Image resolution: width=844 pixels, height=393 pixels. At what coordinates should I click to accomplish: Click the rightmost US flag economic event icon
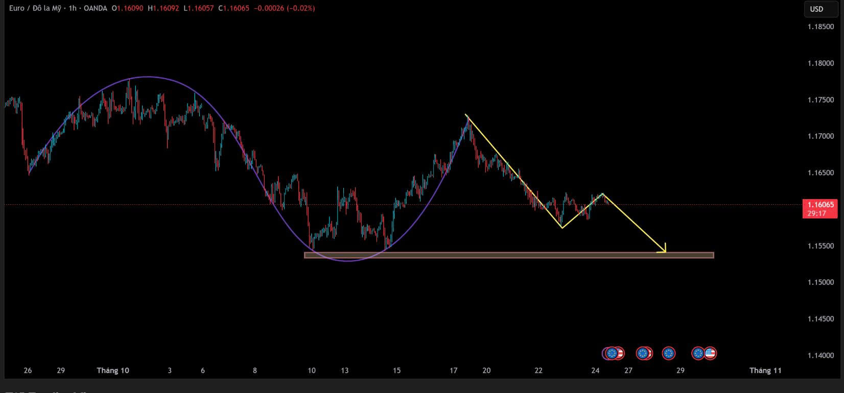[x=711, y=353]
